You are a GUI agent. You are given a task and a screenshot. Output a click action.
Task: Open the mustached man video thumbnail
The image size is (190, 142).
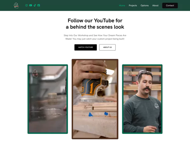pyautogui.click(x=142, y=99)
